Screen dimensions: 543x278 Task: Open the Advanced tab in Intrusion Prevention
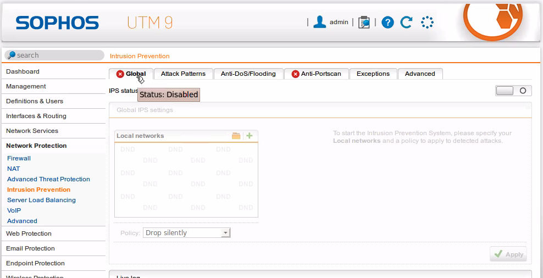coord(420,74)
